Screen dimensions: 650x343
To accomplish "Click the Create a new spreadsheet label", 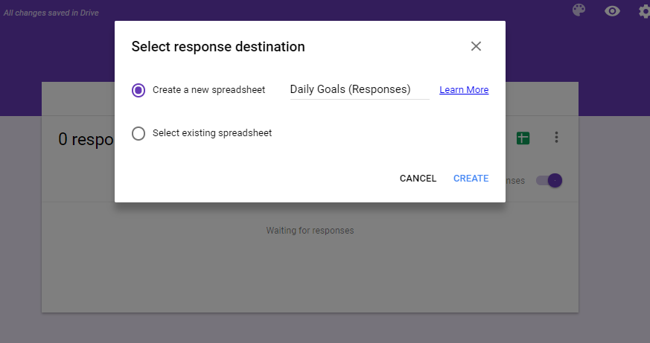I will [x=209, y=90].
